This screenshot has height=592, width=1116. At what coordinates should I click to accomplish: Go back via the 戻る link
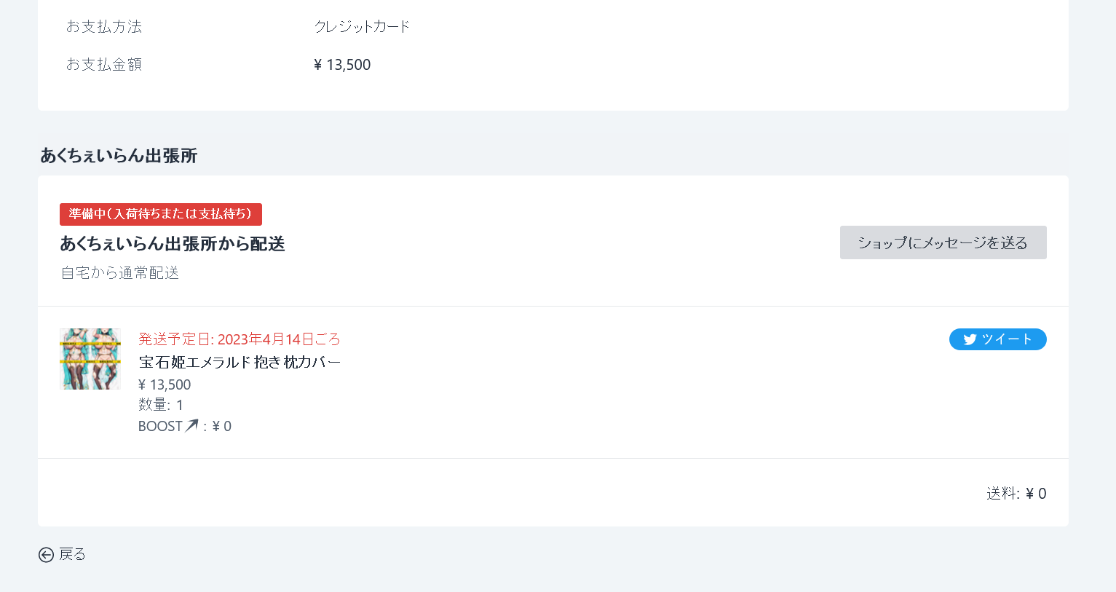[x=63, y=555]
